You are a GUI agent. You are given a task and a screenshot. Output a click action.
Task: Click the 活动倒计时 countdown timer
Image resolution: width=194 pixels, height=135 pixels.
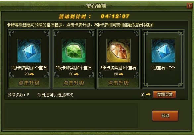tap(115, 16)
